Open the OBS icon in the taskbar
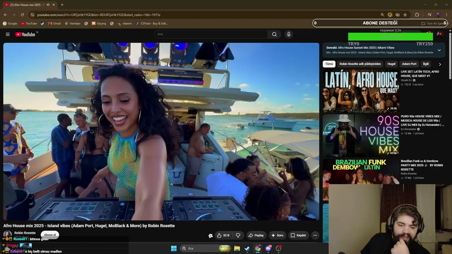The width and height of the screenshot is (452, 254). click(x=278, y=248)
